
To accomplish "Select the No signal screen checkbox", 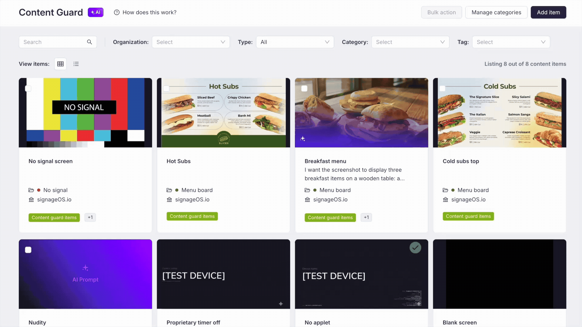I will tap(28, 88).
